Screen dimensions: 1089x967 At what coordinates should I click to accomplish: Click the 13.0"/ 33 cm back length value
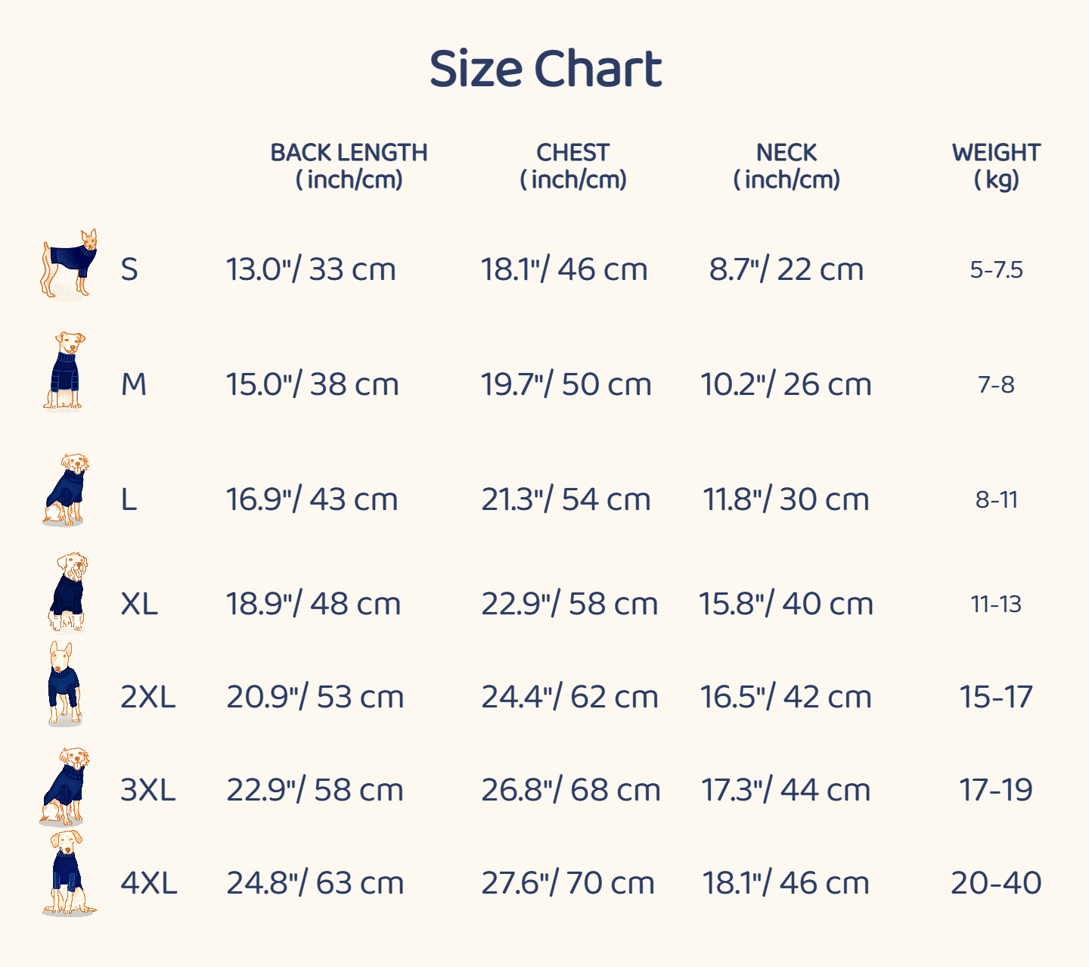pos(311,269)
